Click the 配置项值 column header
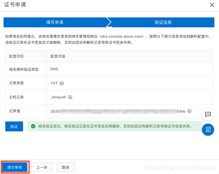 pyautogui.click(x=58, y=56)
